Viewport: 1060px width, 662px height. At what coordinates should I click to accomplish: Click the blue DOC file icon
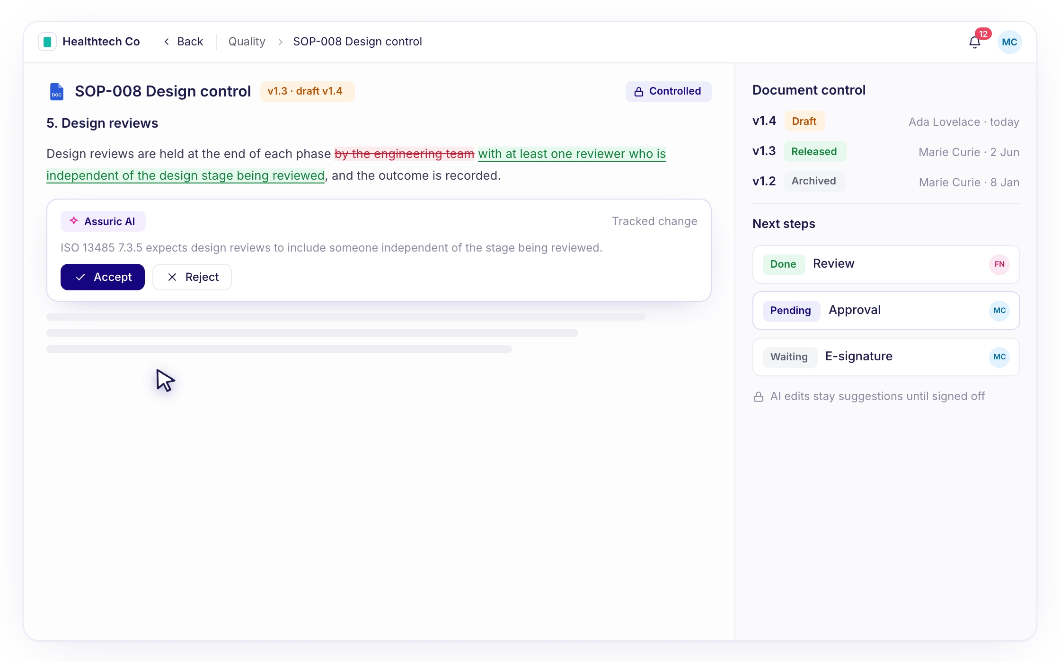pyautogui.click(x=57, y=91)
